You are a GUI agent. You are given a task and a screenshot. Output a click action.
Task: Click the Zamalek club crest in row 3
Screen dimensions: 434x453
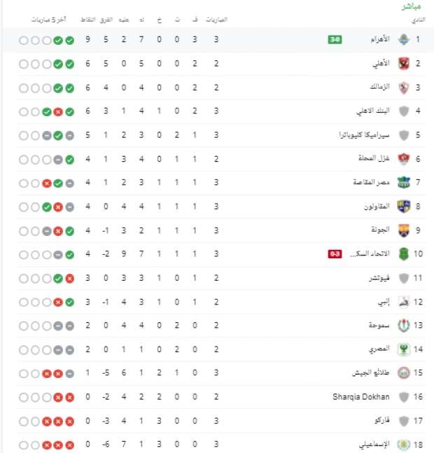pyautogui.click(x=404, y=88)
